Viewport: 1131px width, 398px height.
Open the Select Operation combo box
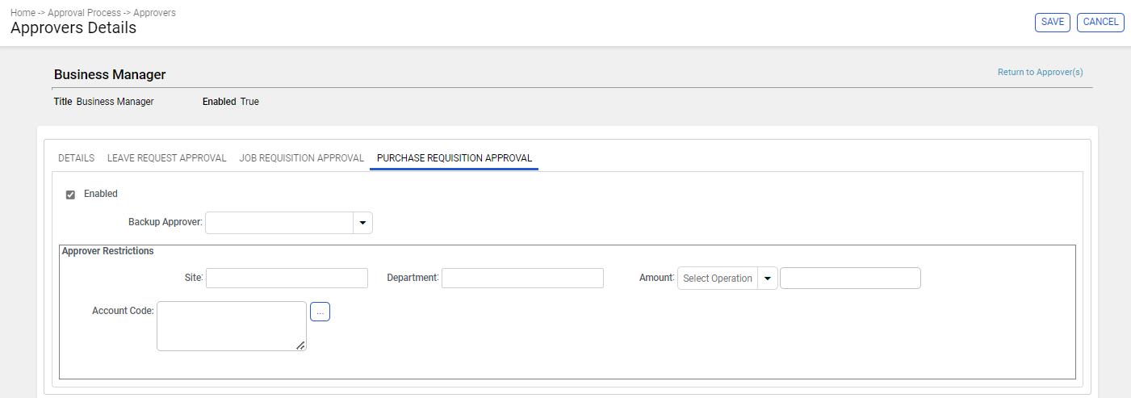click(x=717, y=279)
